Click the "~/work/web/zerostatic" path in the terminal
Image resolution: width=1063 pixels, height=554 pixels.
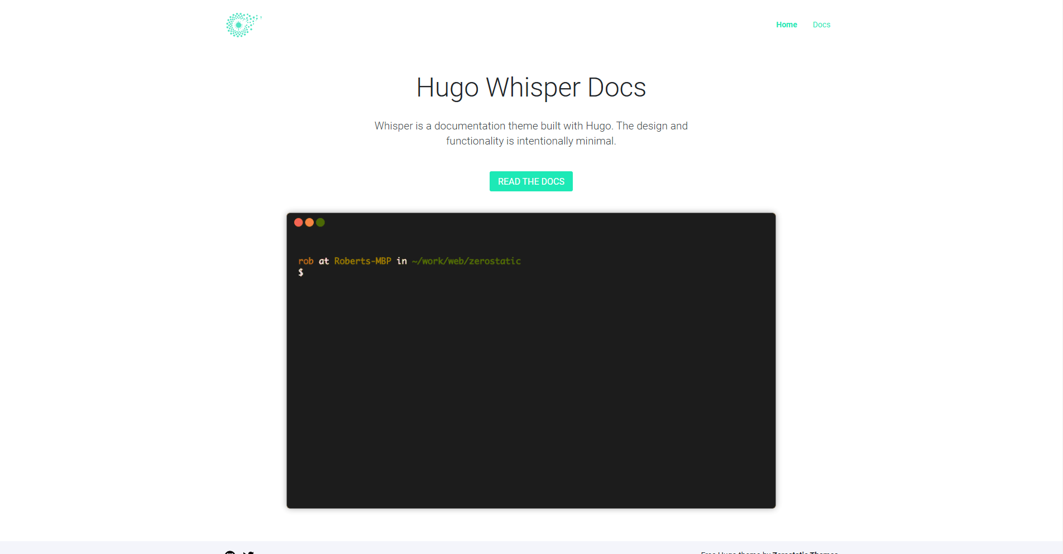(x=466, y=261)
